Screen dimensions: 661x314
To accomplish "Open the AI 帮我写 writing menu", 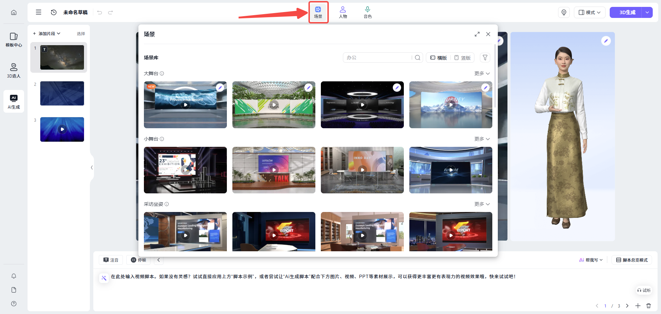I will coord(591,260).
